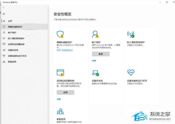Click the 登录 button under account protection
The width and height of the screenshot is (175, 124).
pyautogui.click(x=101, y=54)
